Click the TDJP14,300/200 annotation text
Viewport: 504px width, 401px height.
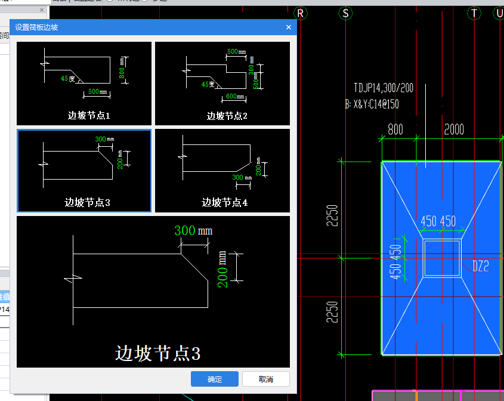pos(384,88)
